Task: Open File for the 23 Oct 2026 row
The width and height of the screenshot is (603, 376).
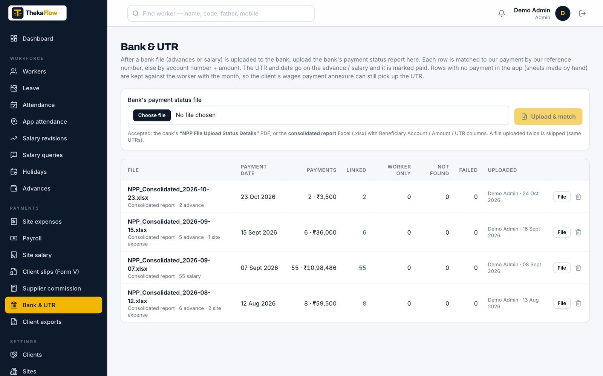Action: pyautogui.click(x=562, y=197)
